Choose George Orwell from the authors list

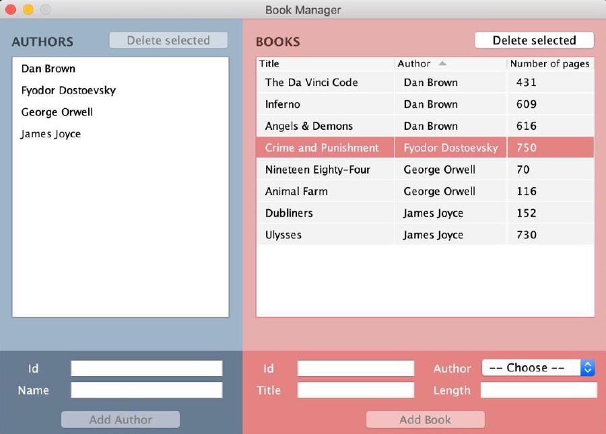click(x=57, y=112)
